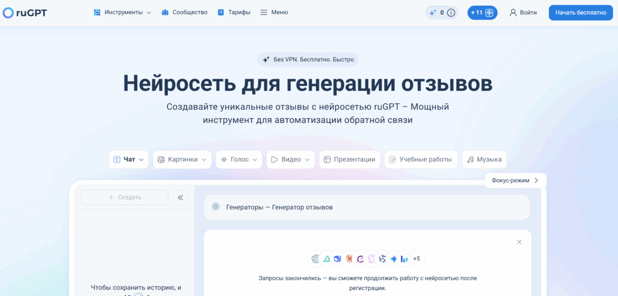Screen dimensions: 618x296
Task: Show the +5 more models badge
Action: [416, 259]
